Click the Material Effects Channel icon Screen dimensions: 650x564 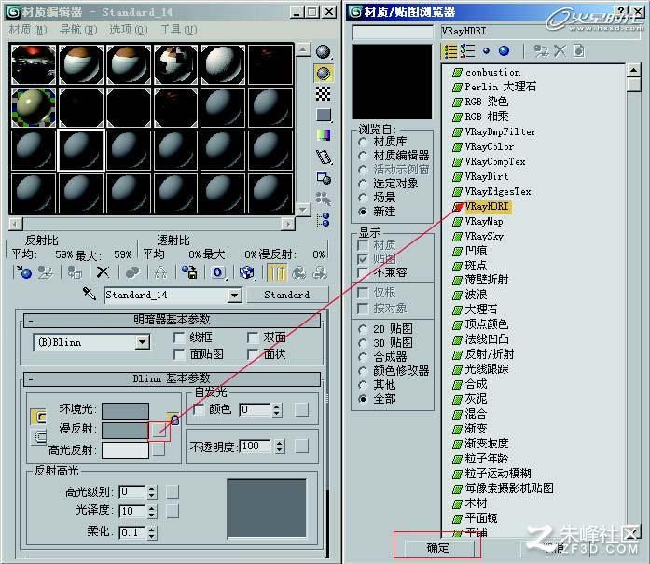pos(218,272)
